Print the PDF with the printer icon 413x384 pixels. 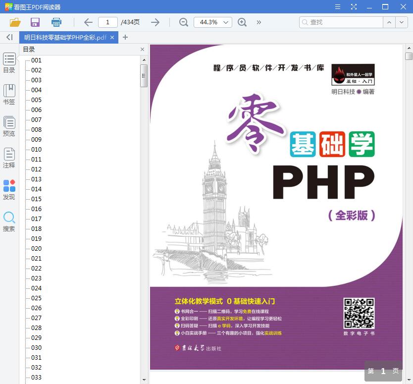[56, 22]
